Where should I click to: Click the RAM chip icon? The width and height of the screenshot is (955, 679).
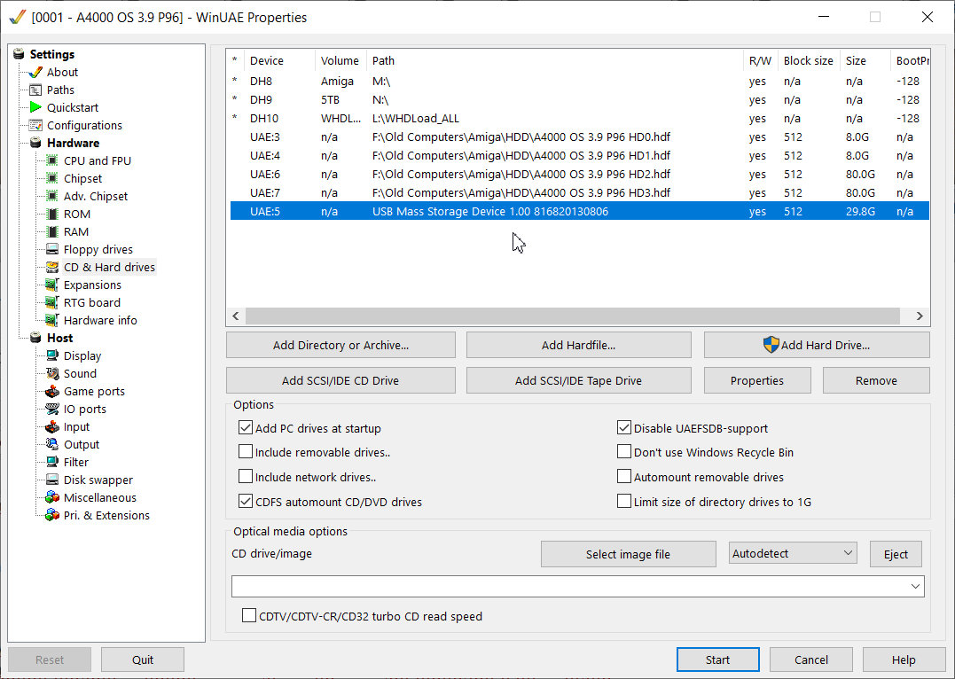[52, 231]
